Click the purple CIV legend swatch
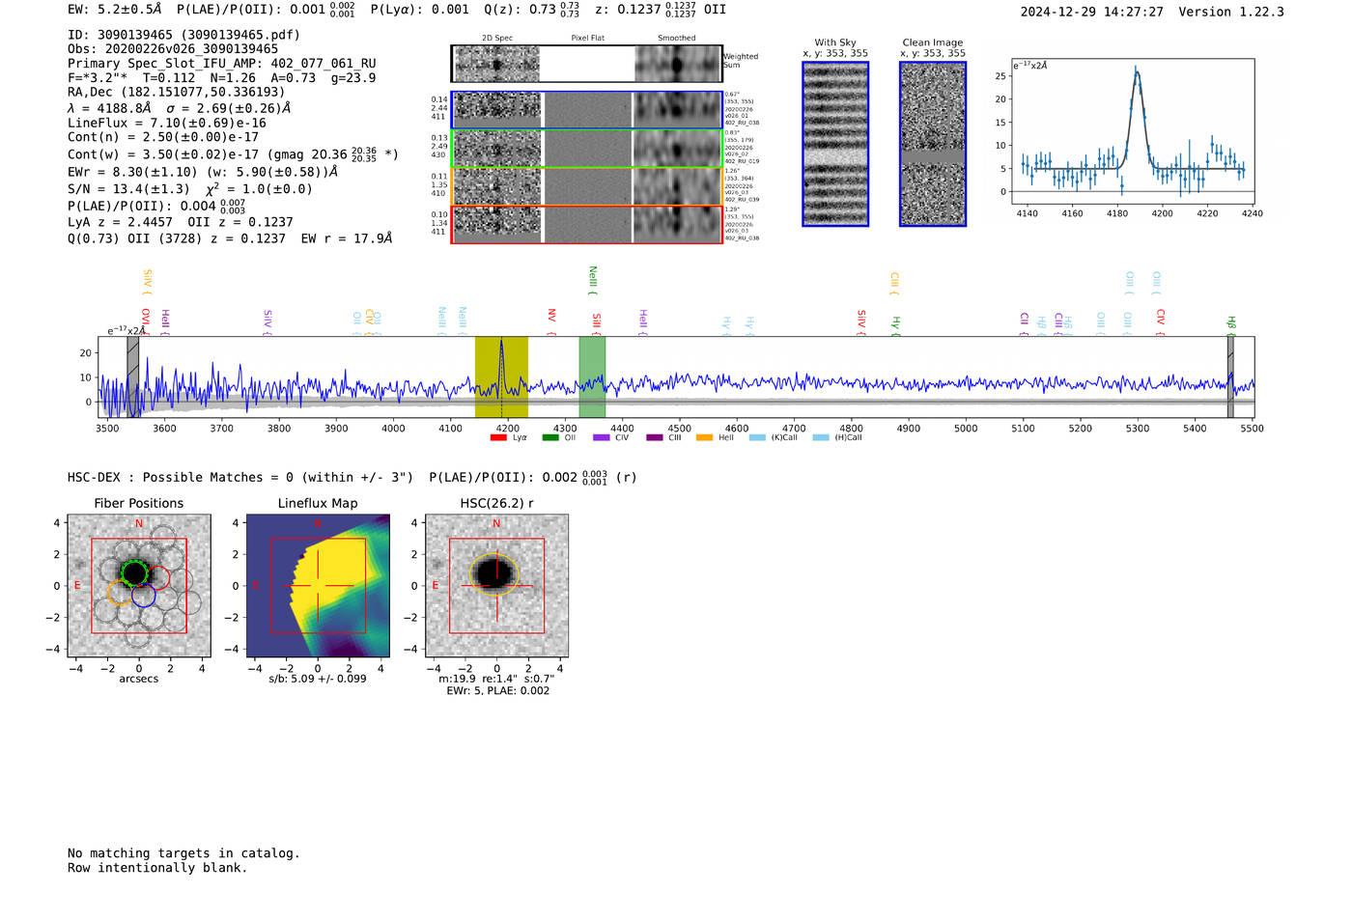 click(x=602, y=437)
